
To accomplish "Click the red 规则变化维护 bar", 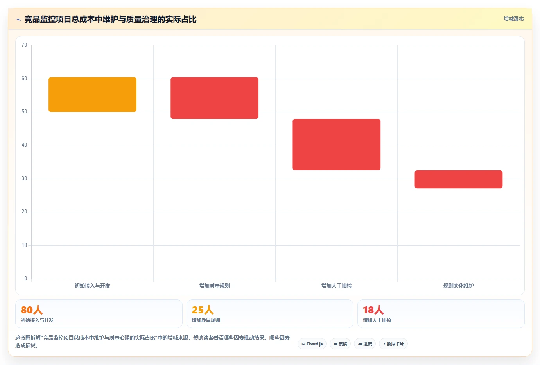I will (x=458, y=179).
